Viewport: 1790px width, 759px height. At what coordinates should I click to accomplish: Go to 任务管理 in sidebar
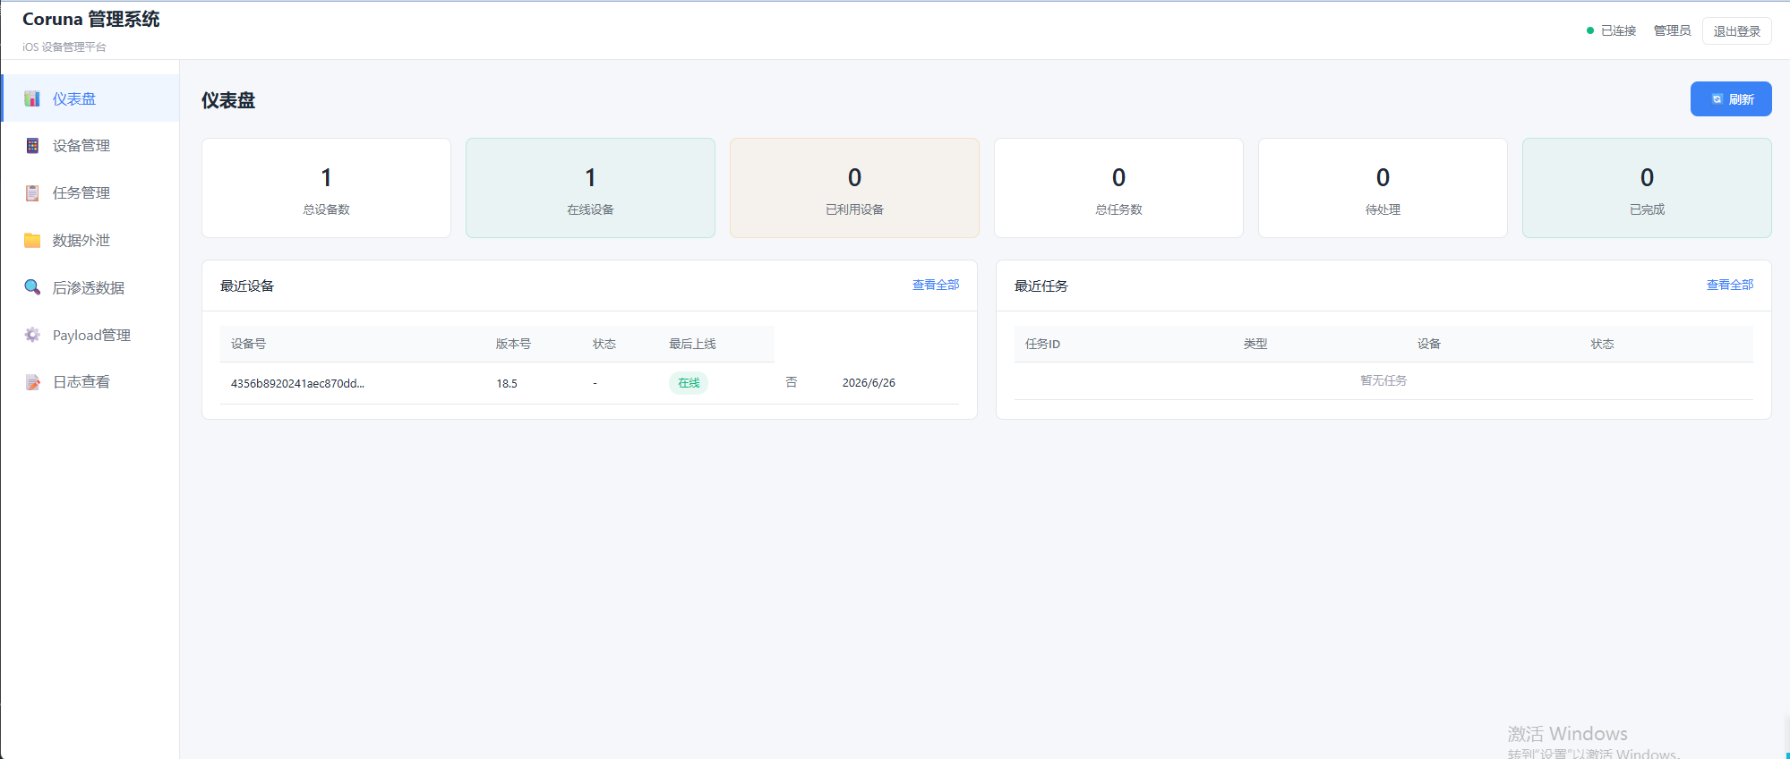point(90,193)
